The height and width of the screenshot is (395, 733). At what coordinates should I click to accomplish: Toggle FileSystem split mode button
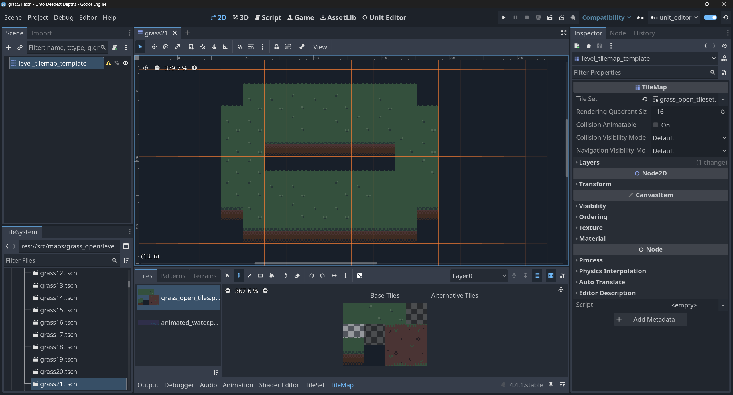click(x=126, y=246)
